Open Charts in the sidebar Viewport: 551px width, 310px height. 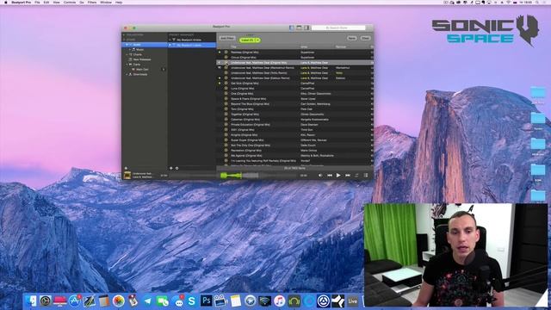pos(138,54)
